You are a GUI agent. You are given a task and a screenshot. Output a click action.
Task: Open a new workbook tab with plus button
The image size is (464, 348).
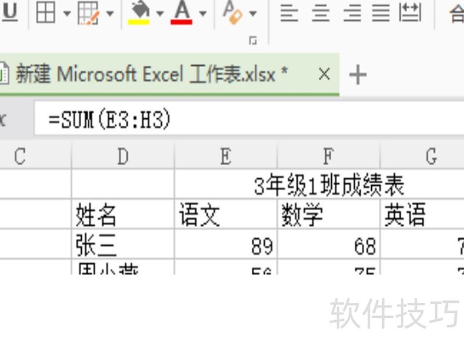[x=358, y=74]
